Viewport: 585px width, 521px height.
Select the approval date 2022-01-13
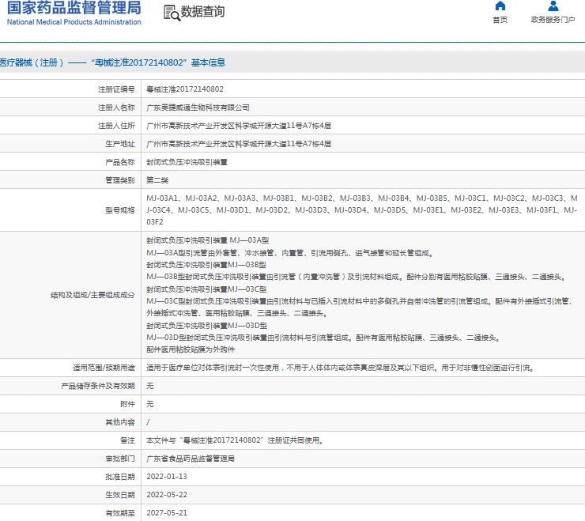coord(167,477)
